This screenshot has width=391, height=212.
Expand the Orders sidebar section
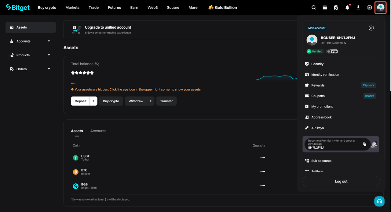tap(49, 69)
